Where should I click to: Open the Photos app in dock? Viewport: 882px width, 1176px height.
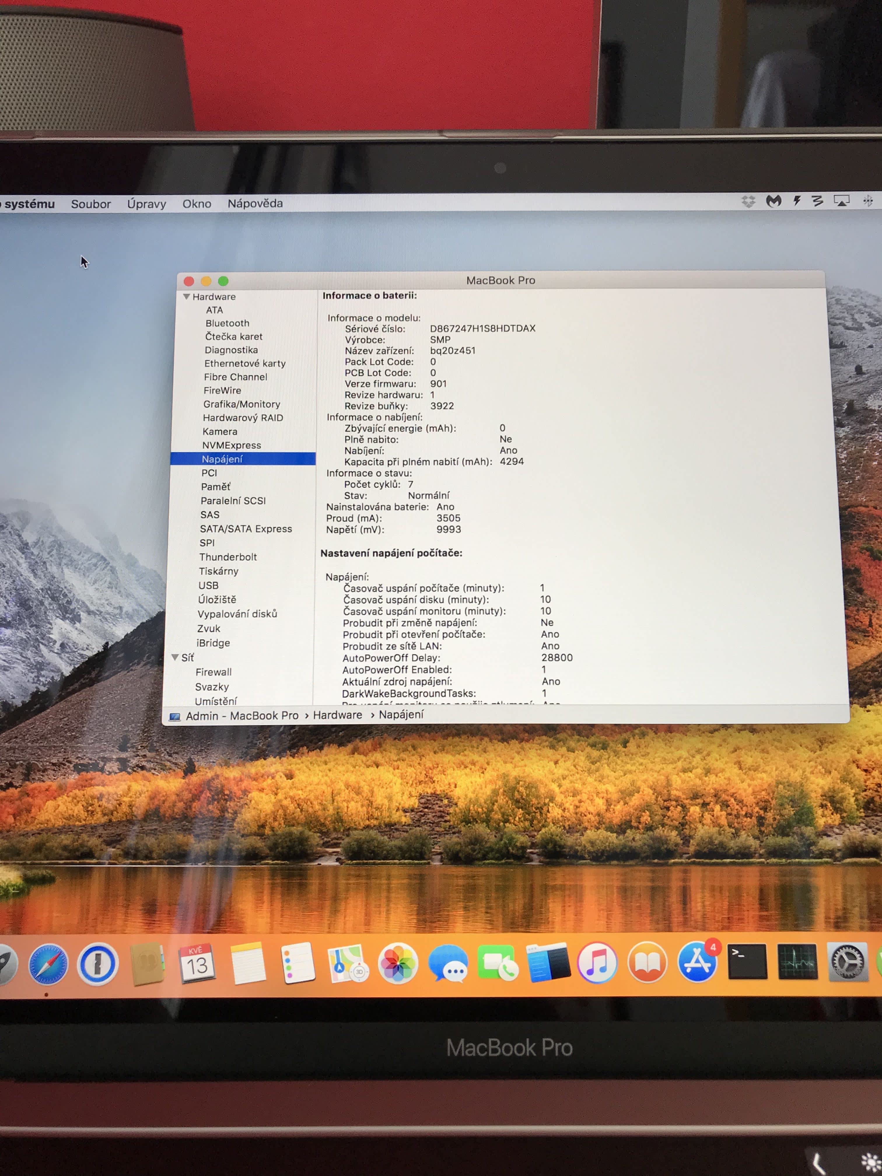pyautogui.click(x=397, y=963)
